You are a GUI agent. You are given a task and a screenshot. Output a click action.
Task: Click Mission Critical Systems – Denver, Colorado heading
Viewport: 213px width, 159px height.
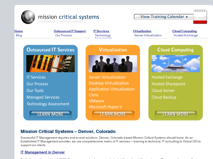[68, 131]
